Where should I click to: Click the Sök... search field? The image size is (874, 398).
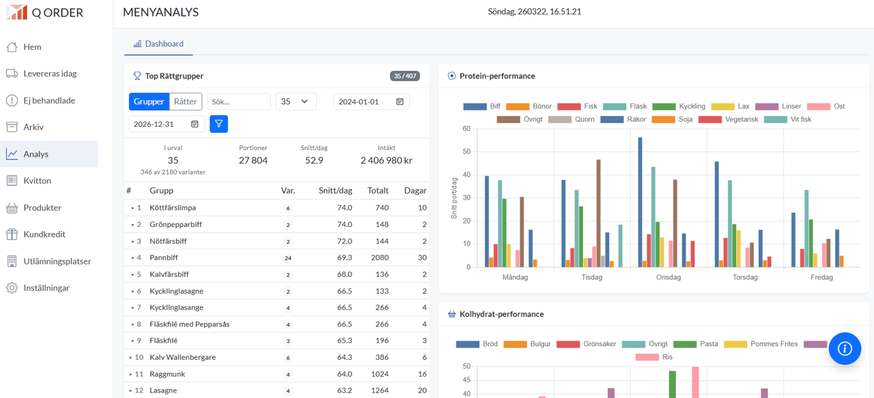pos(239,102)
